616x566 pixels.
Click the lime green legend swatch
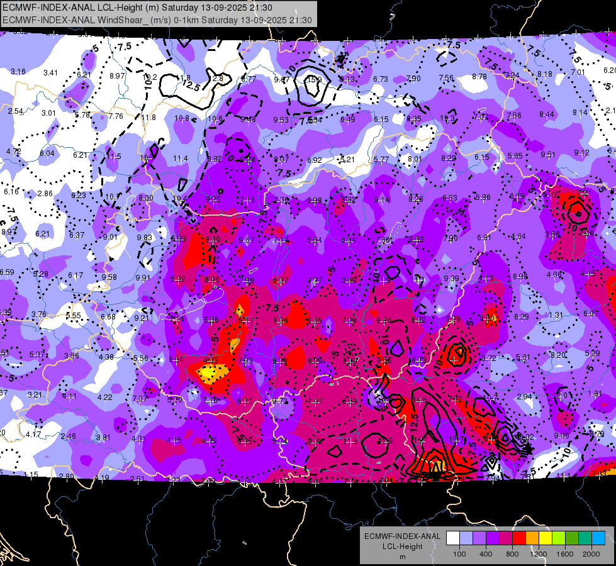point(559,538)
